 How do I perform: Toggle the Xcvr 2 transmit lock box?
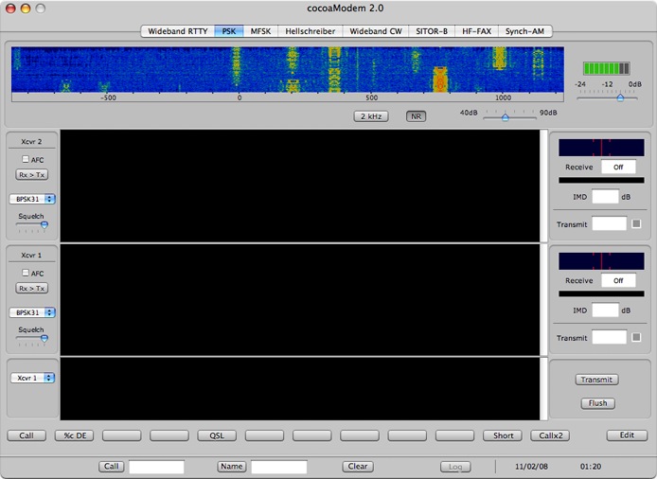point(636,223)
